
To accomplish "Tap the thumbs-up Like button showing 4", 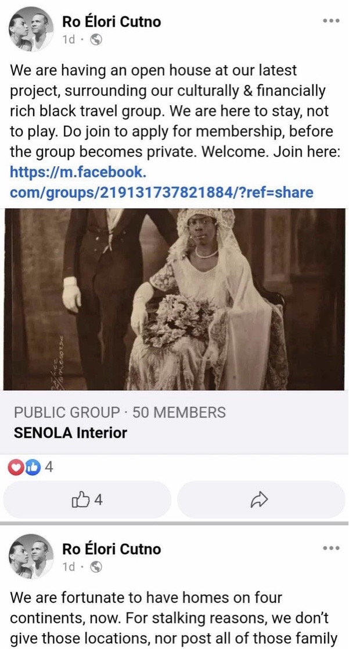I will pyautogui.click(x=87, y=500).
